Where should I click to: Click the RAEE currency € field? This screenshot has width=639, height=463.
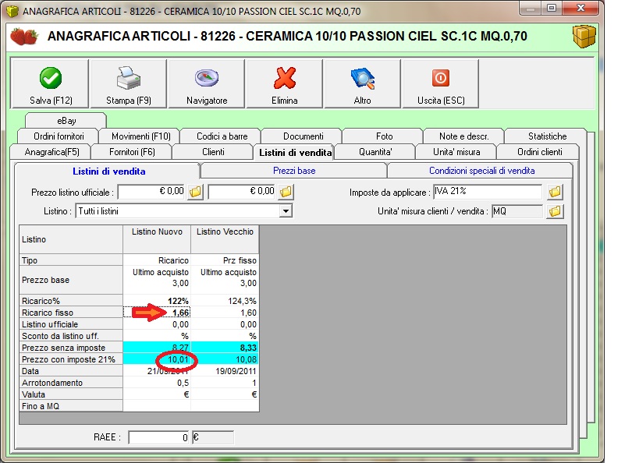pos(213,437)
